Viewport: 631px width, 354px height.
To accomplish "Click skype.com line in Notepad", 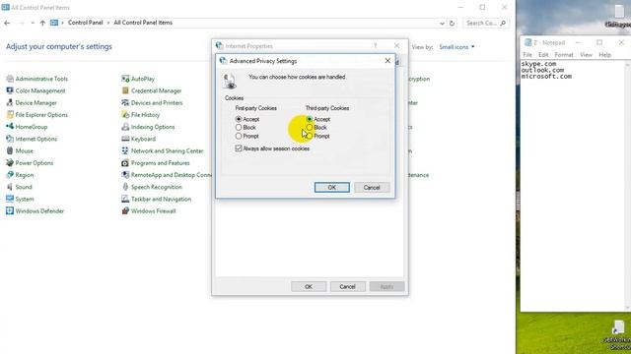I will pyautogui.click(x=539, y=64).
